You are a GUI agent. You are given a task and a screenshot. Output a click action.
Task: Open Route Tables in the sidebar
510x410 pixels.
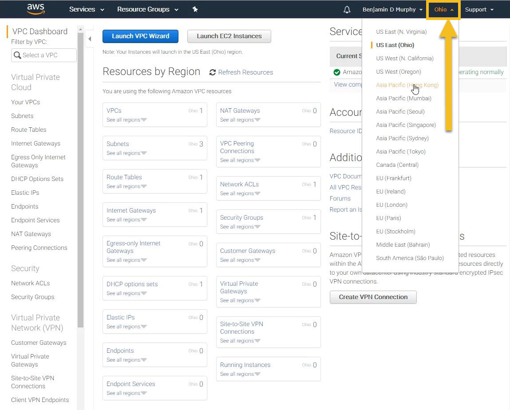tap(28, 130)
